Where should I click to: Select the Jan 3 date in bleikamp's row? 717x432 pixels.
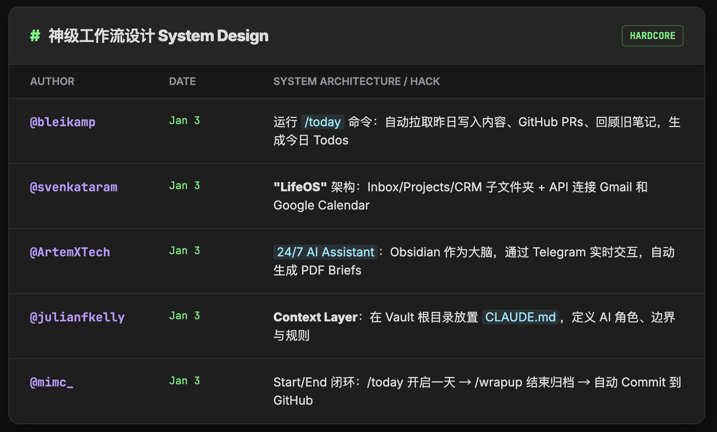click(184, 121)
